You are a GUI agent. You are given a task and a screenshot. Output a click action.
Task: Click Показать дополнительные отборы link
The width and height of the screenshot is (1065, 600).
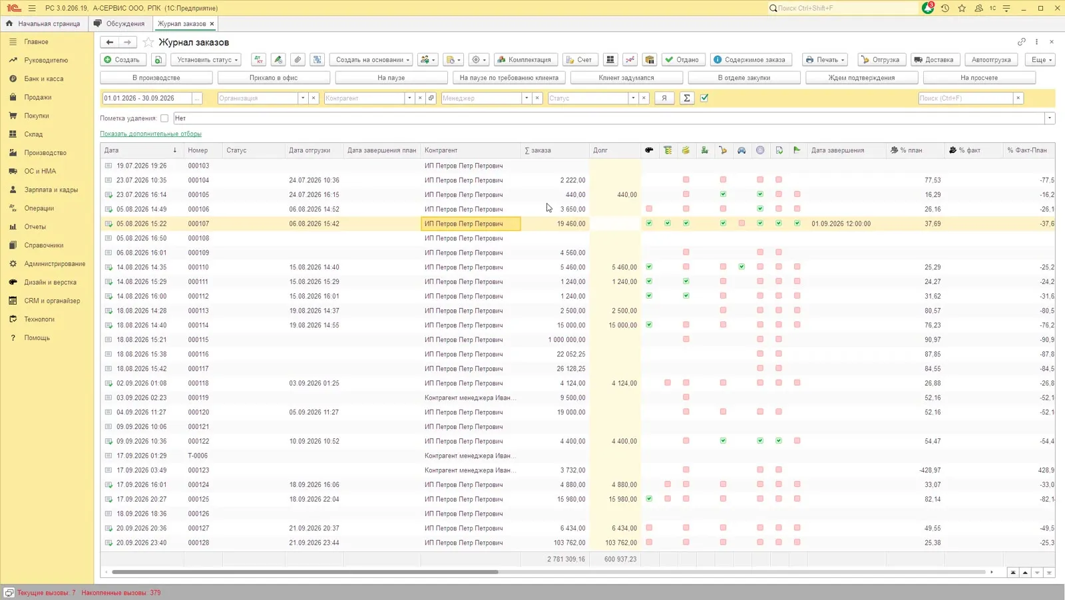coord(150,134)
